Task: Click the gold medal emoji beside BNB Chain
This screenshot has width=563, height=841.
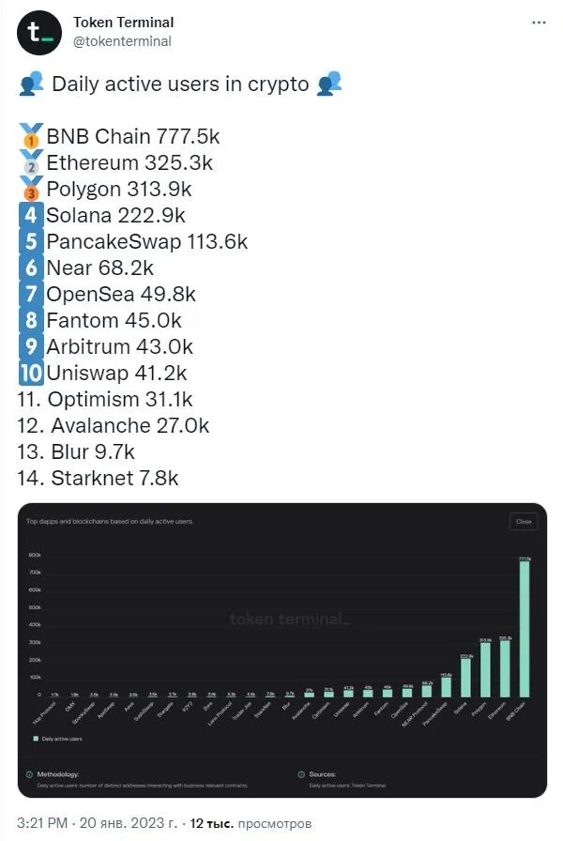Action: pos(31,136)
